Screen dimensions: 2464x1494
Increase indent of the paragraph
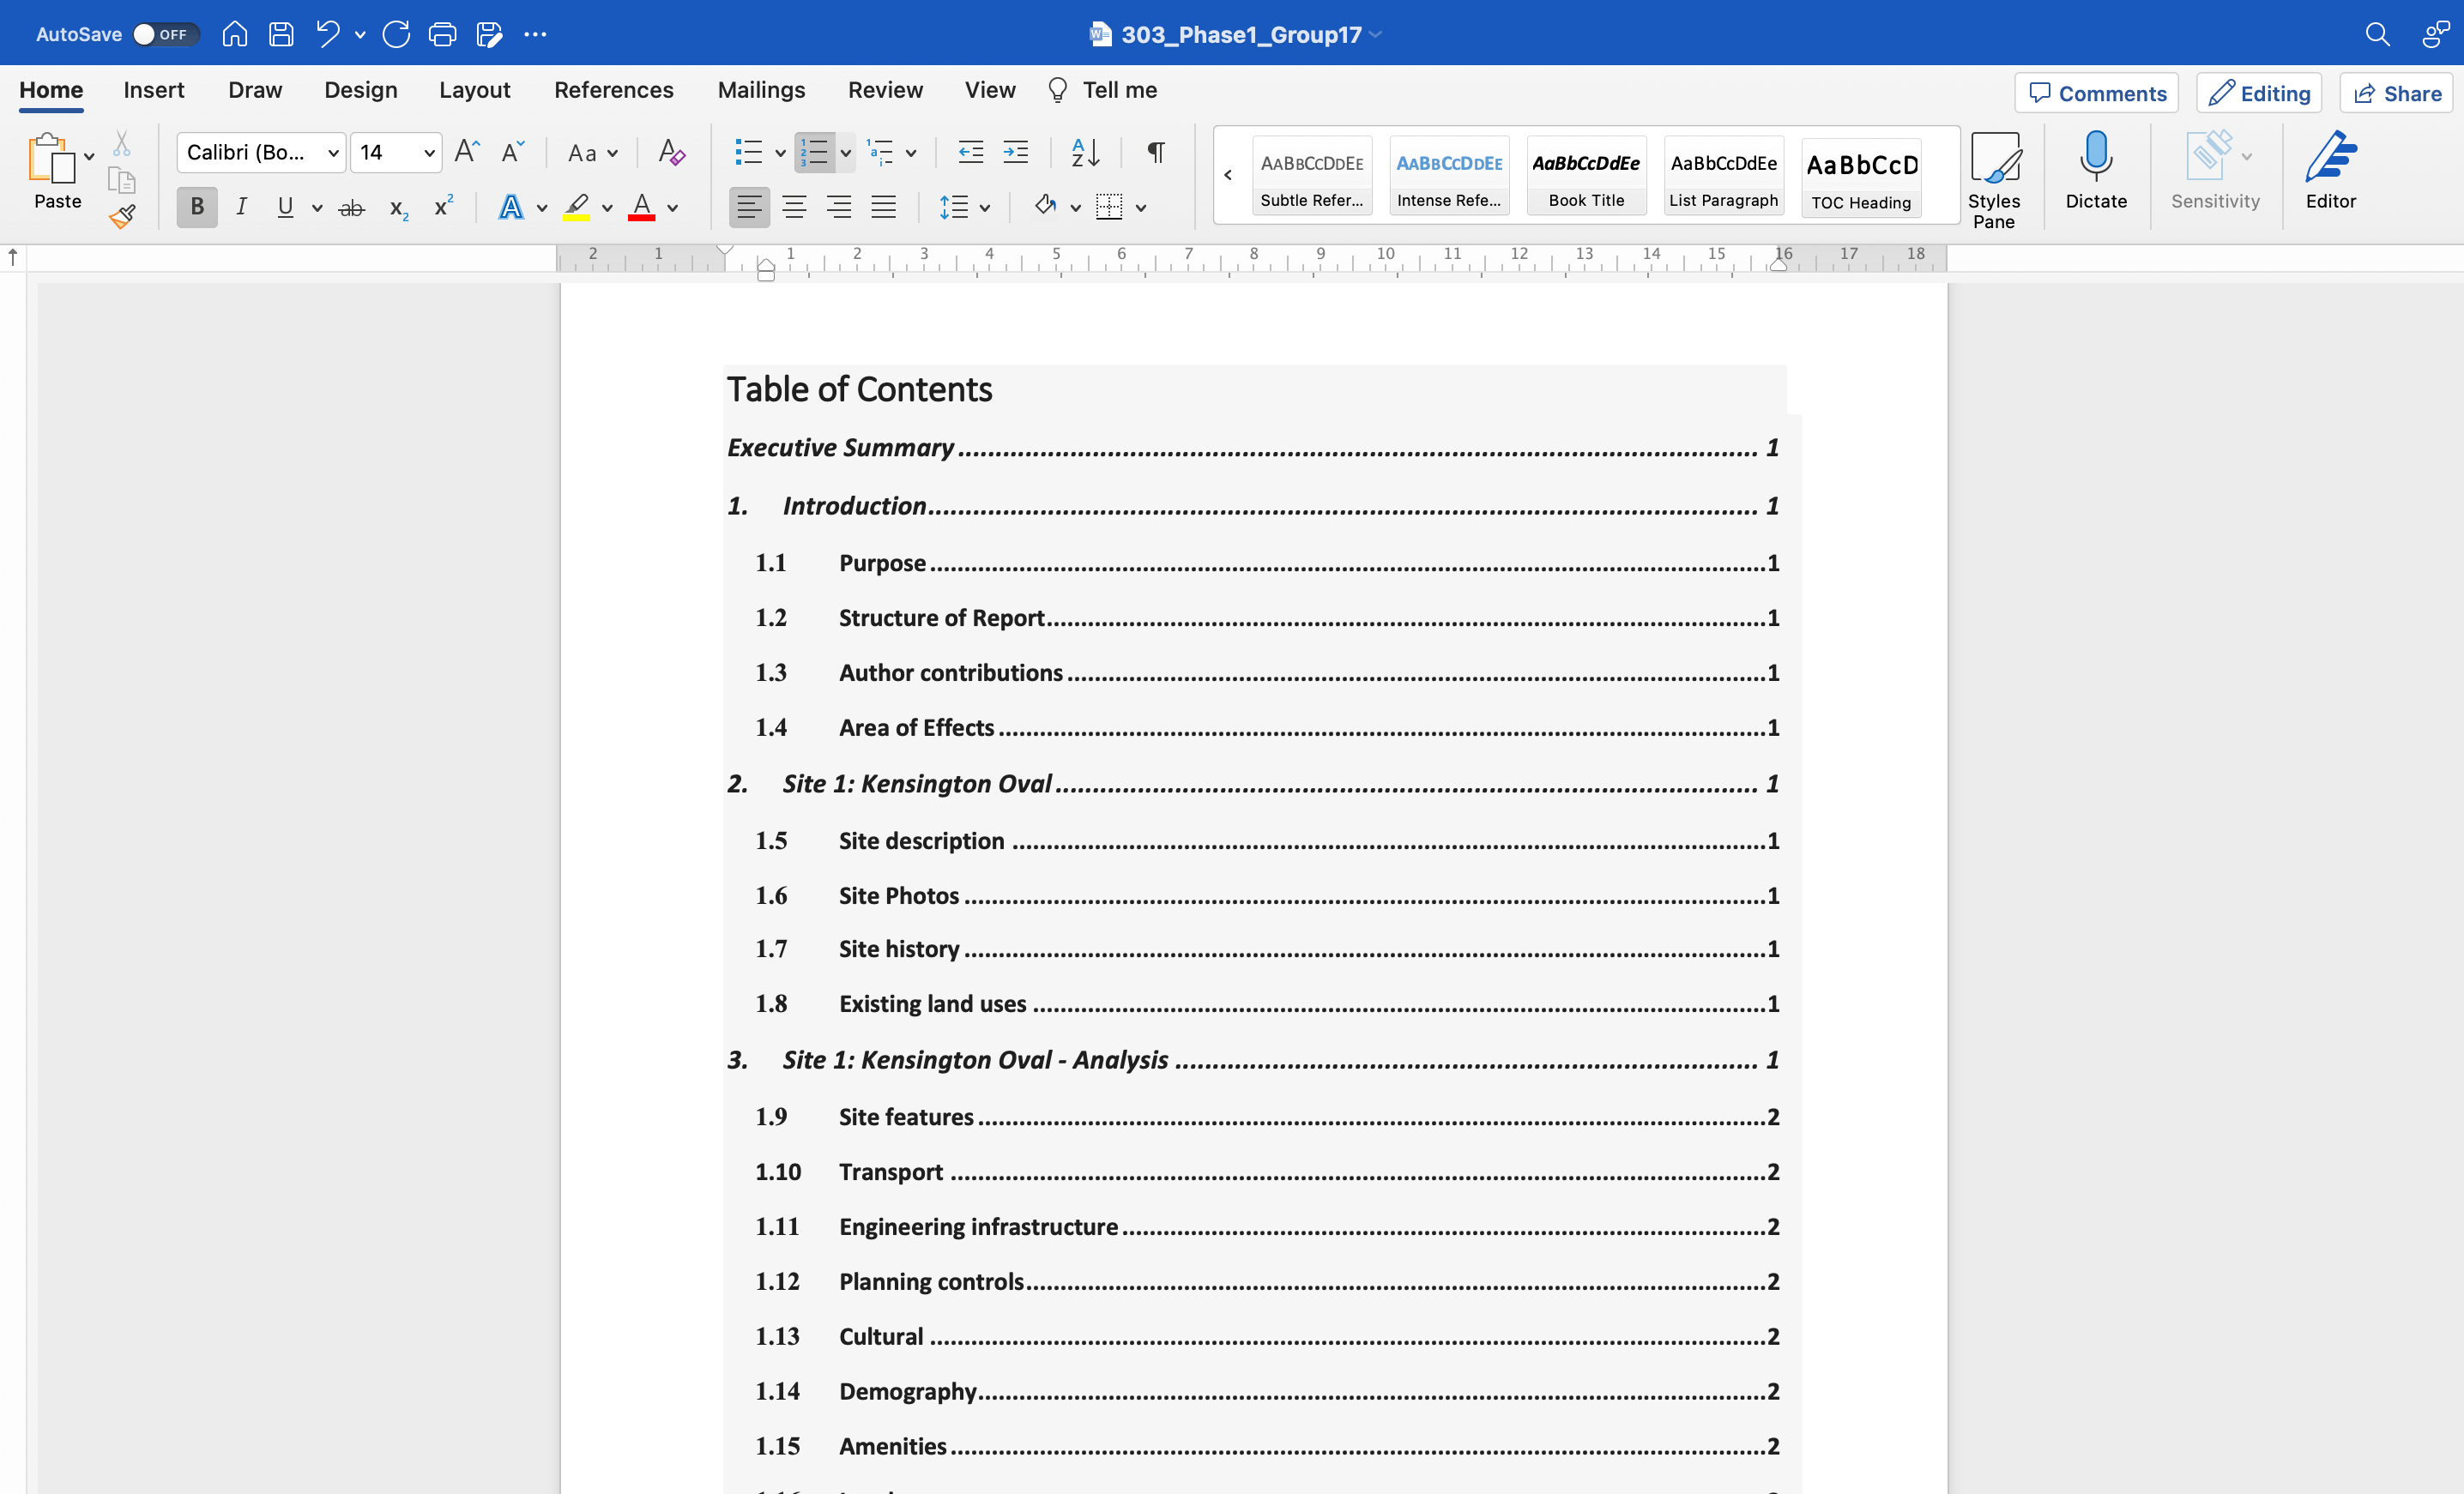pyautogui.click(x=1016, y=152)
